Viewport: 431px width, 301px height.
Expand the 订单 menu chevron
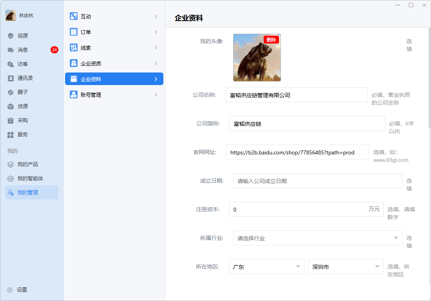(x=156, y=32)
